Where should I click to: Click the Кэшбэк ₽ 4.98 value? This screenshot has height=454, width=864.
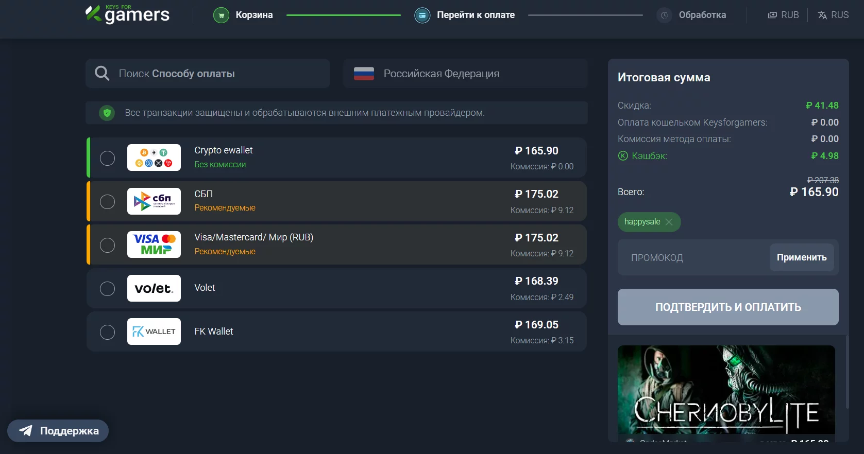pos(825,156)
